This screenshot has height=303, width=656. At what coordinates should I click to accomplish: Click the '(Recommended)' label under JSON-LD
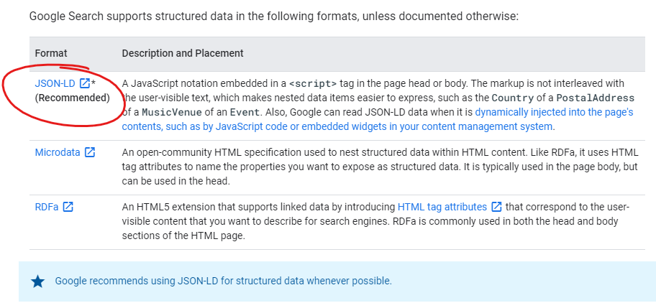point(73,98)
